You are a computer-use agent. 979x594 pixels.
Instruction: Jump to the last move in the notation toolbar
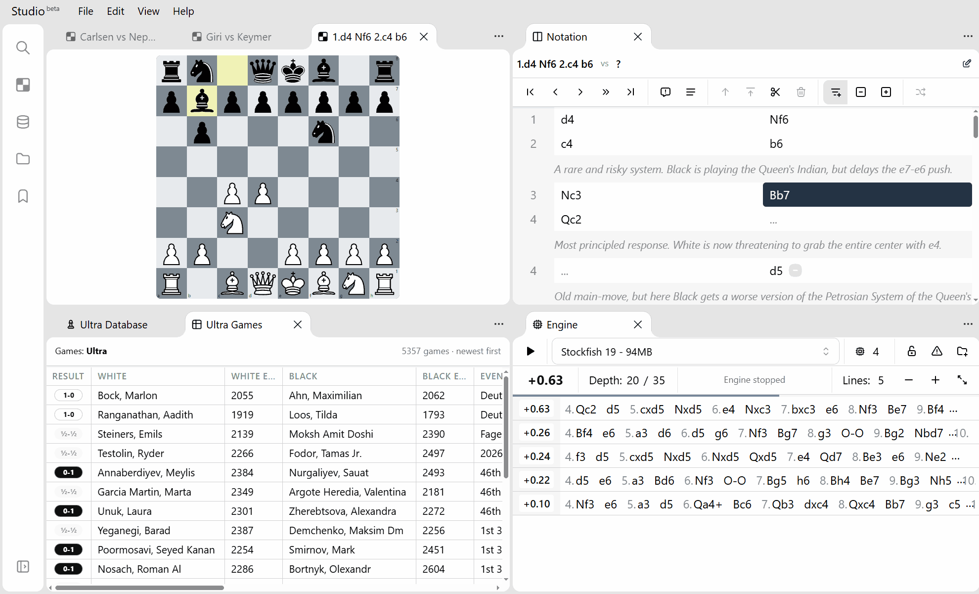click(630, 92)
